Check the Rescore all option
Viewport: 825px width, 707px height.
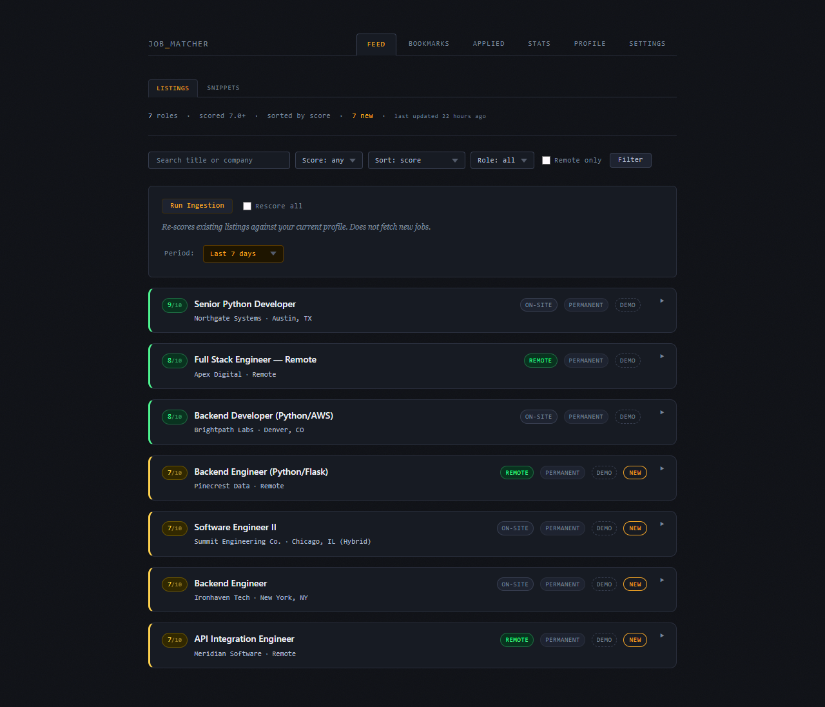pyautogui.click(x=247, y=206)
